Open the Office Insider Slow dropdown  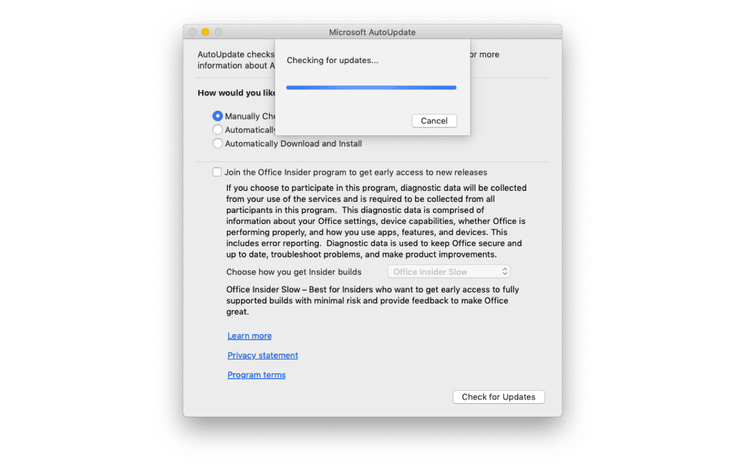click(x=448, y=271)
